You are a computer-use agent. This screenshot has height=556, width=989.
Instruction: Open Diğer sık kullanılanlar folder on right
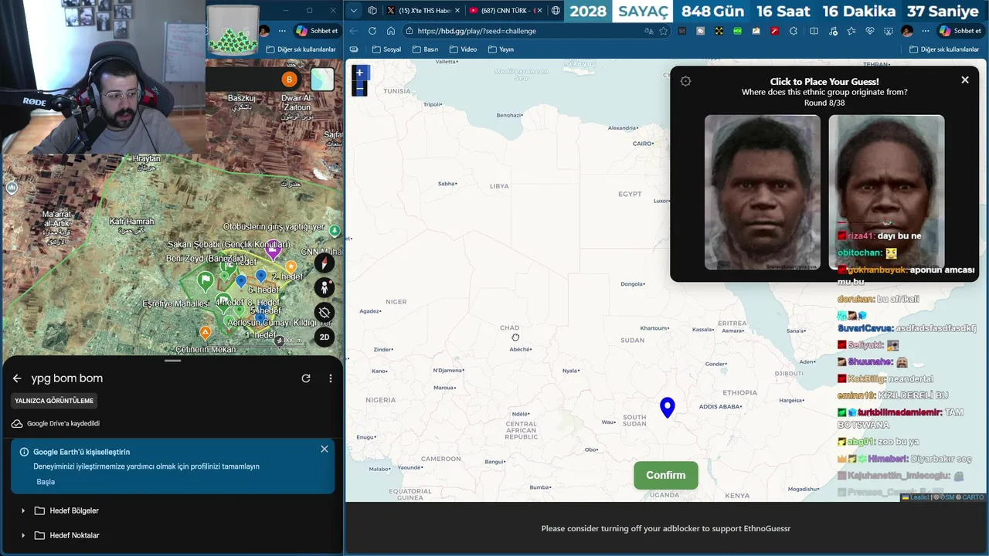943,49
